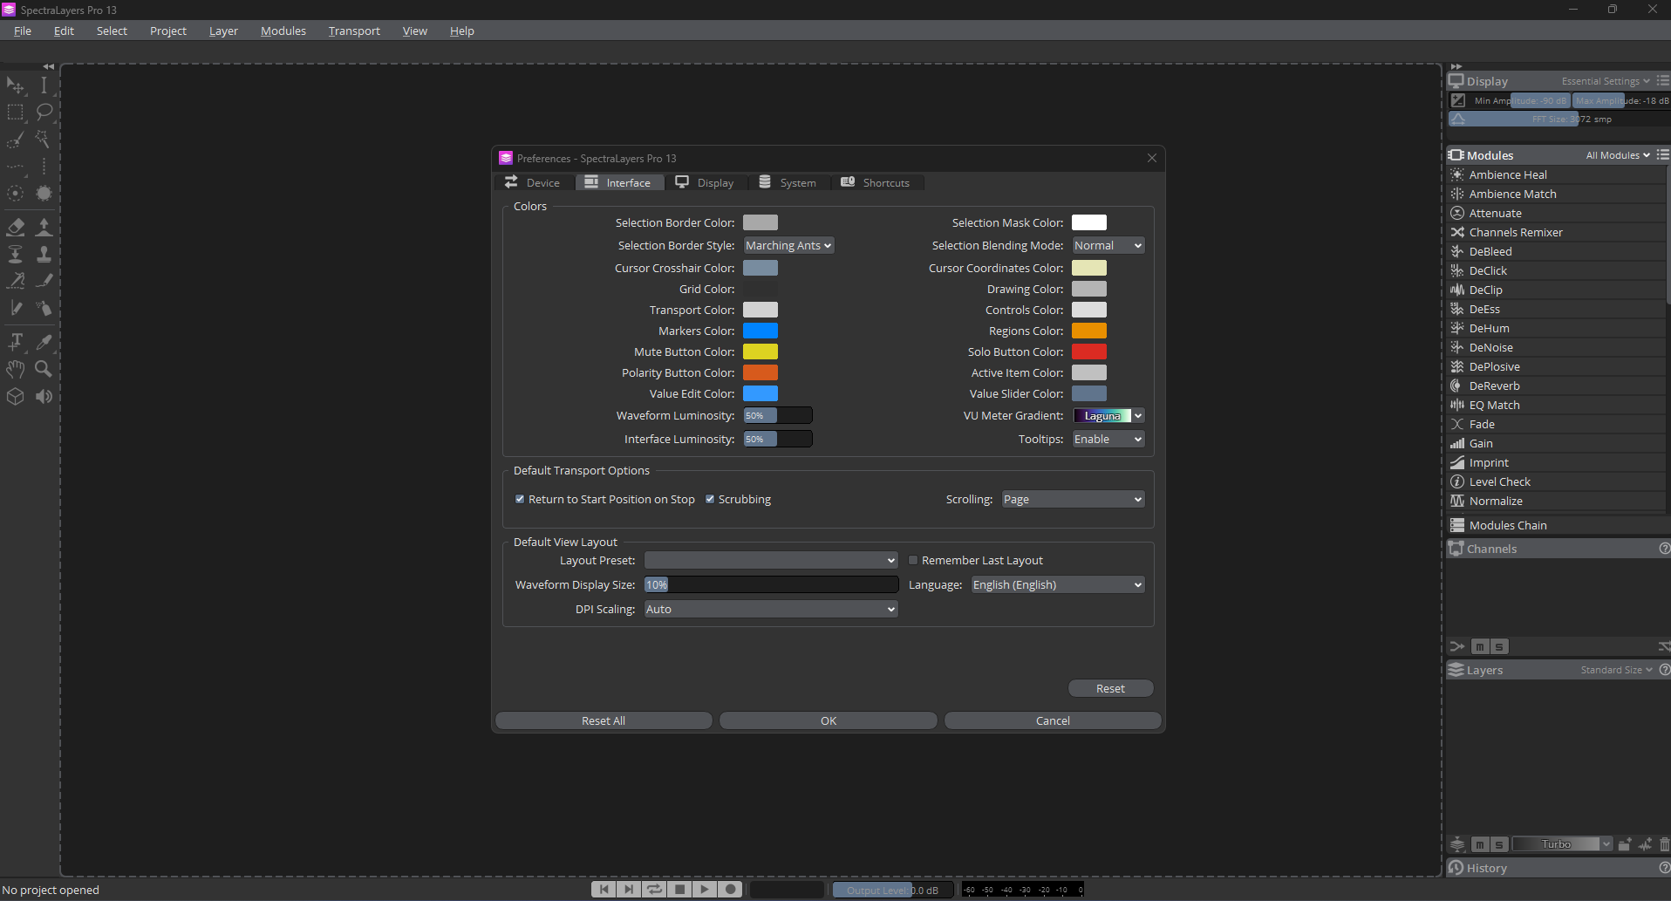
Task: Open Selection Blending Mode dropdown
Action: pyautogui.click(x=1108, y=246)
